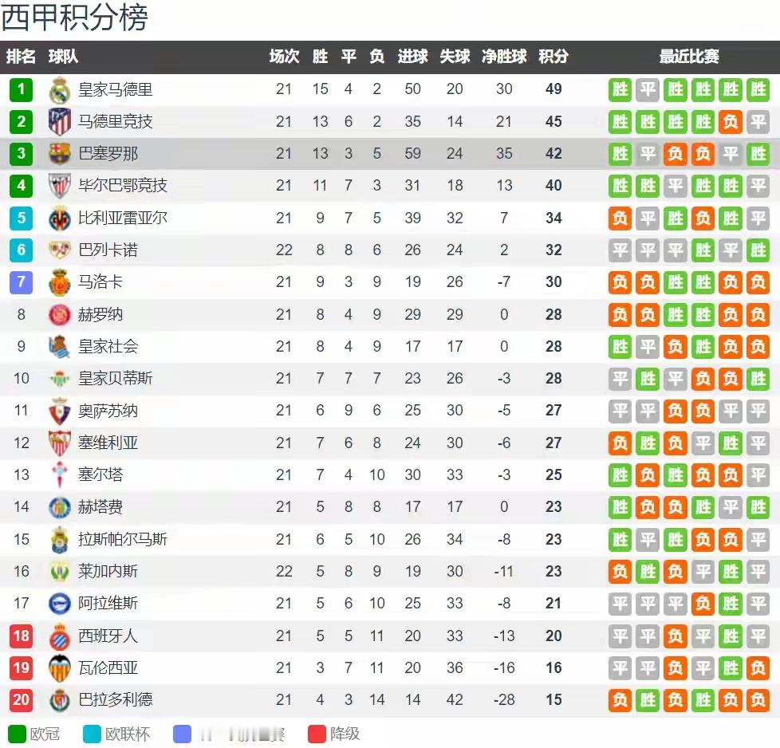Viewport: 780px width, 748px height.
Task: Click the green 欧冠 legend swatch
Action: coord(17,734)
